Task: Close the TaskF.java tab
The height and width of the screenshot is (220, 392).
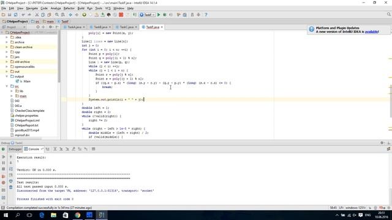Action: (x=162, y=27)
